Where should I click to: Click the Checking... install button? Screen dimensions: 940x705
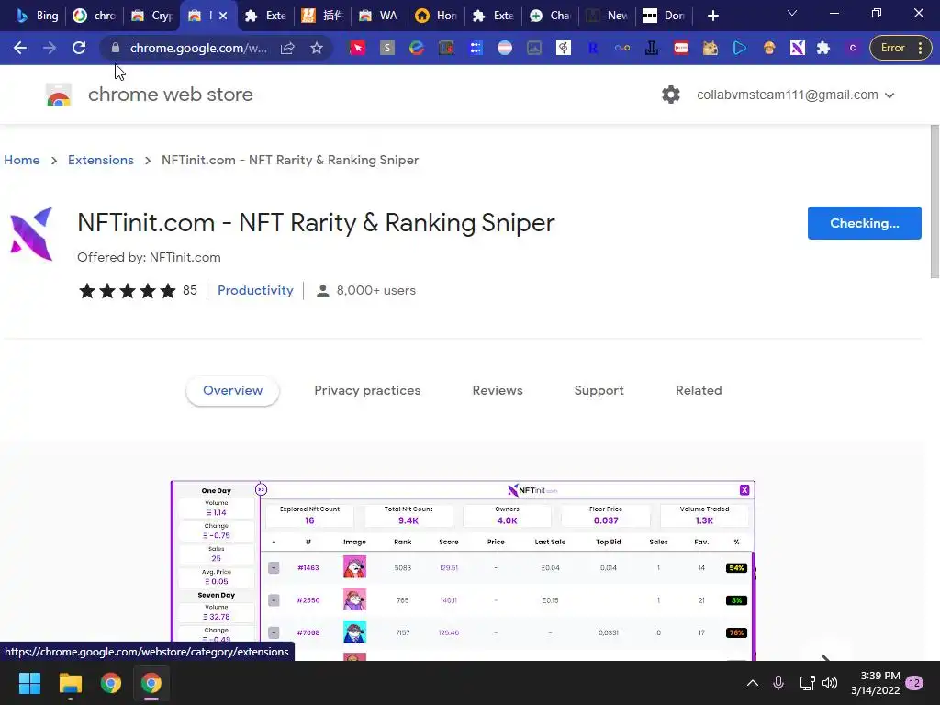[x=864, y=223]
